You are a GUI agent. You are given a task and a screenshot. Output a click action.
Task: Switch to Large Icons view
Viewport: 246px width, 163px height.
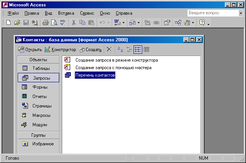[120, 50]
